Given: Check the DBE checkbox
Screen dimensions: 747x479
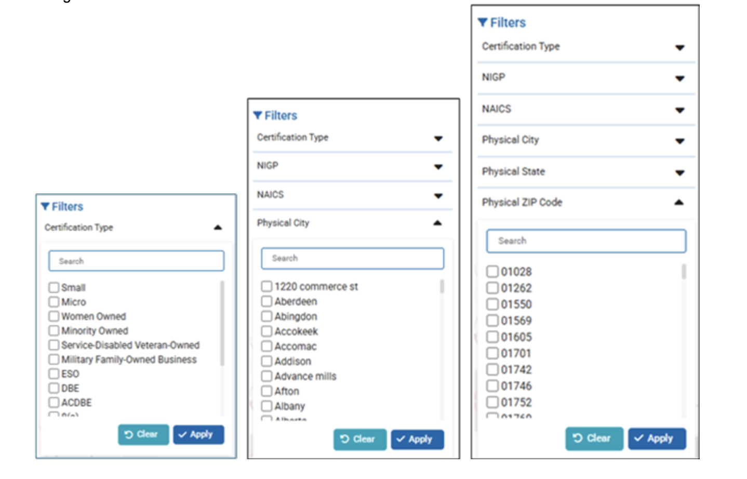Looking at the screenshot, I should click(54, 388).
